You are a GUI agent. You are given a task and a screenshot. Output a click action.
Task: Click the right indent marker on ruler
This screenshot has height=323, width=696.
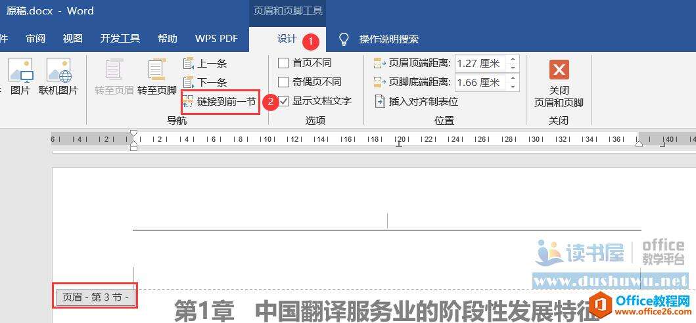(x=639, y=143)
